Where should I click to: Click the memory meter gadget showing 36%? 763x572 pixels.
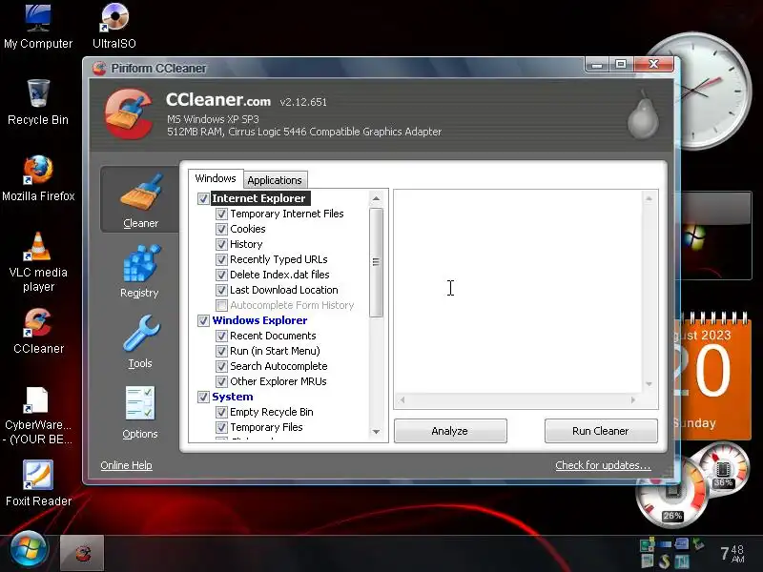point(723,469)
